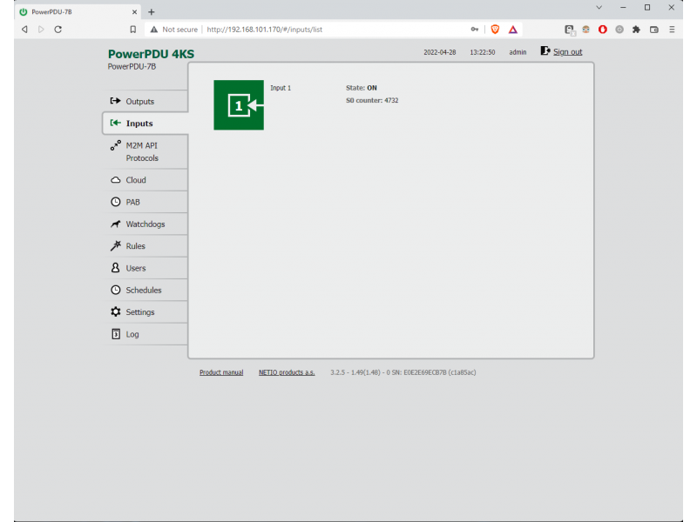Click the Schedules clock icon

(116, 290)
